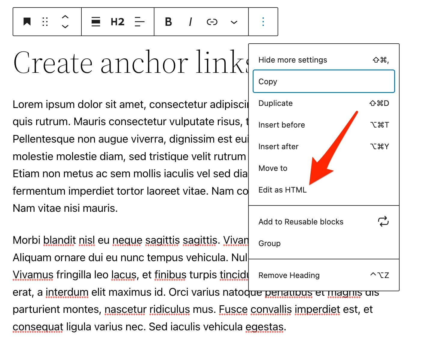The image size is (423, 349).
Task: Select Duplicate in the options menu
Action: coord(324,103)
